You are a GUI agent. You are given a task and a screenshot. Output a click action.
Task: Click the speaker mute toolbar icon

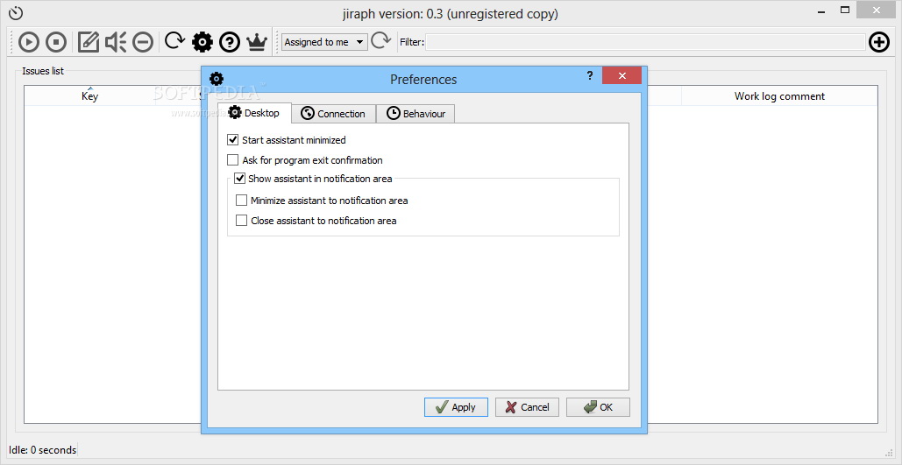(116, 42)
